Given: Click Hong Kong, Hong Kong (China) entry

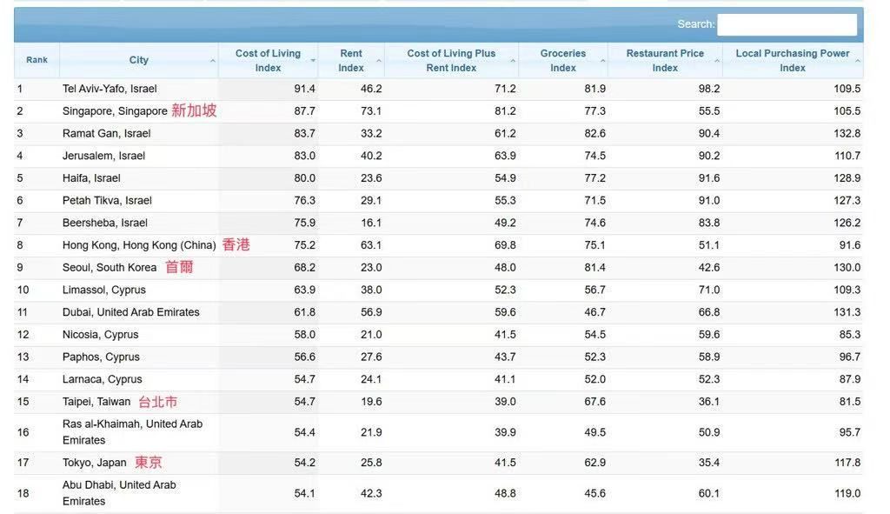Looking at the screenshot, I should click(139, 245).
